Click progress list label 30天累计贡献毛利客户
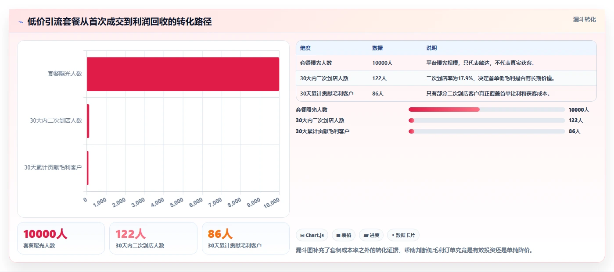Viewport: 614px width, 272px height. tap(323, 131)
